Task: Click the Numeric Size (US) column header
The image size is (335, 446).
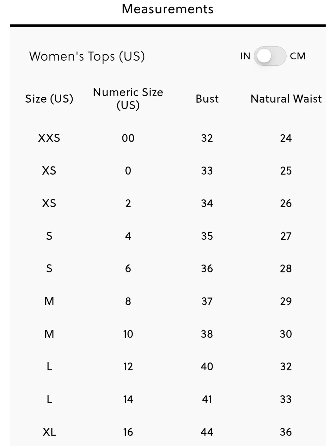Action: (x=128, y=99)
